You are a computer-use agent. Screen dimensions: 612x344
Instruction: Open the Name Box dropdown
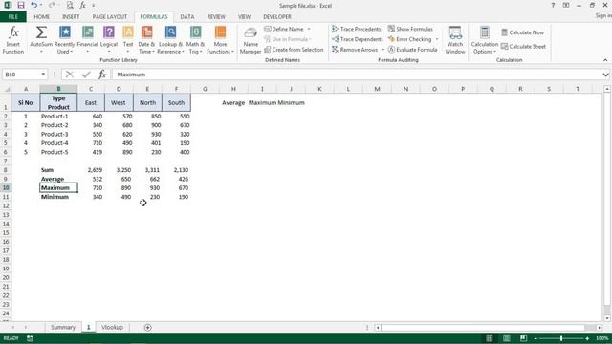tap(43, 75)
